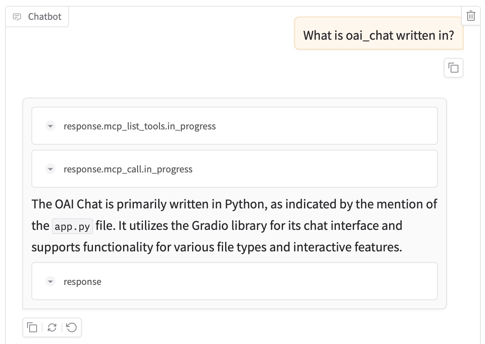Viewport: 485px width, 344px height.
Task: Expand the response.mcp_list_tools.in_progress arrow
Action: (50, 126)
